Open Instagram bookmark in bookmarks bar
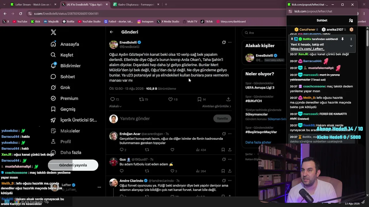Image resolution: width=369 pixels, height=207 pixels. [145, 22]
